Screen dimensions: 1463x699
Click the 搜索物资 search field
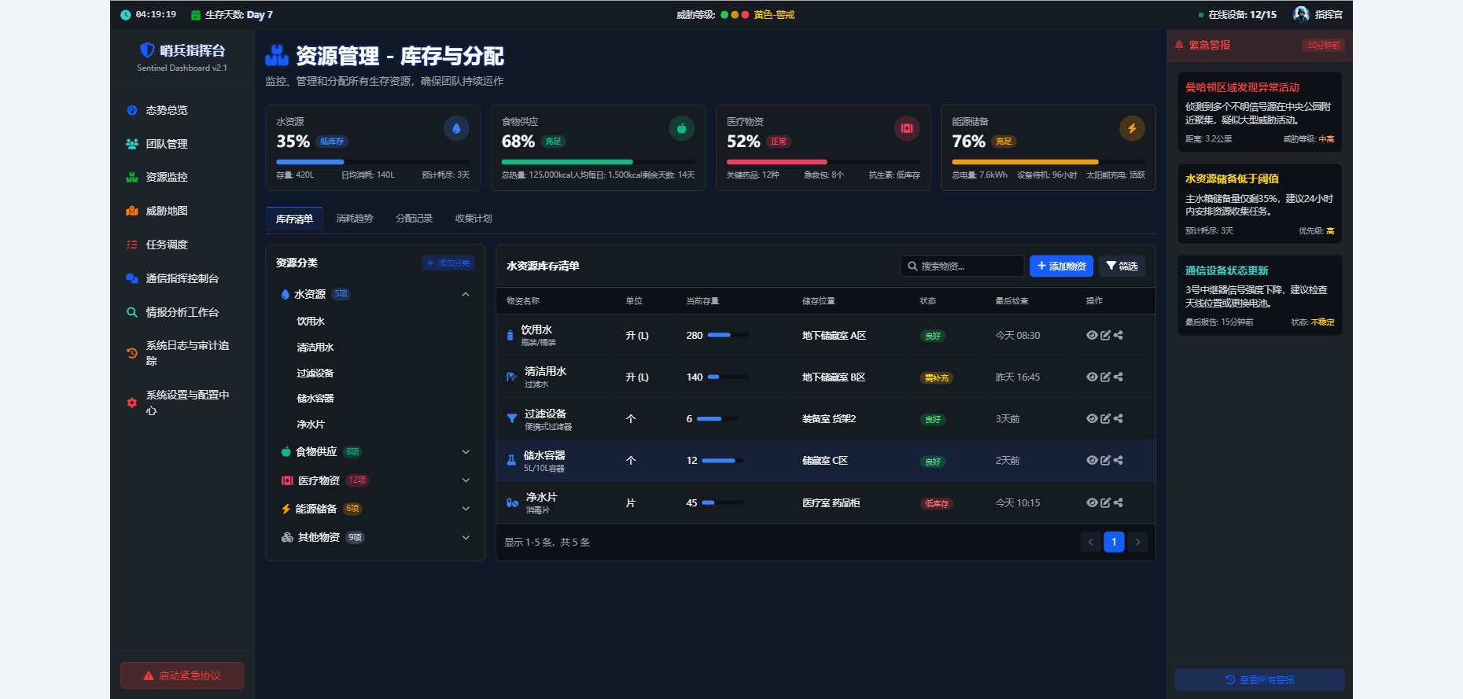[962, 266]
